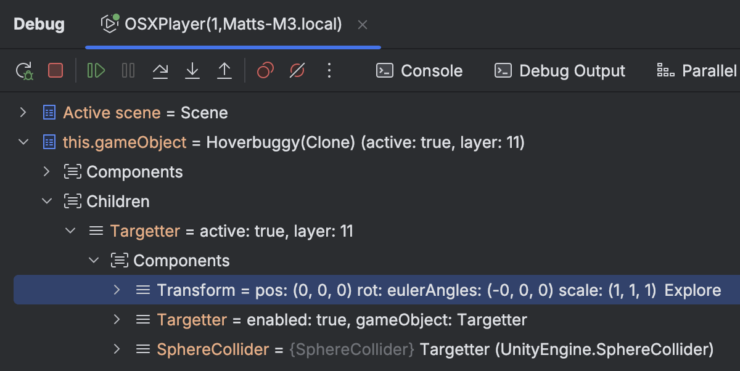Viewport: 740px width, 371px height.
Task: Toggle Mute Breakpoints
Action: 297,71
